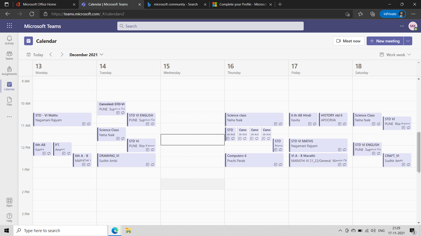Viewport: 421px width, 236px height.
Task: Click the Meet now button
Action: pyautogui.click(x=349, y=41)
